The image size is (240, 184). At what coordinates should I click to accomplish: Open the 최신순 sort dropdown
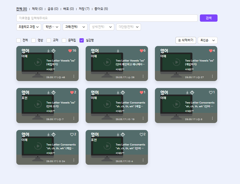click(207, 40)
